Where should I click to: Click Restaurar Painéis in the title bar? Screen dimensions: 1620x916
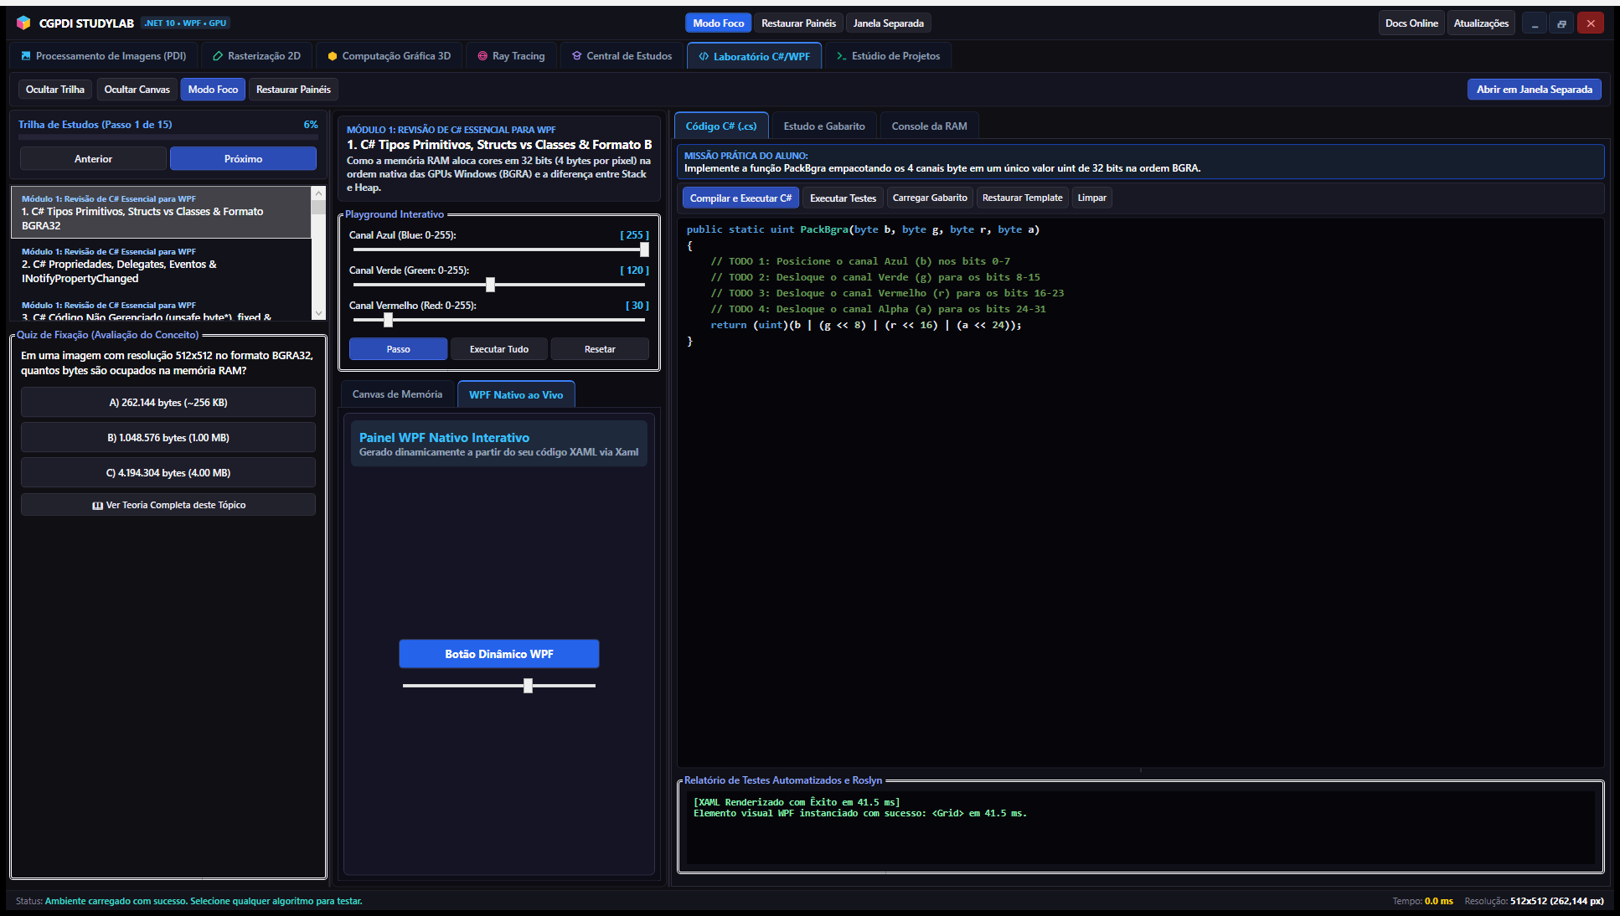(x=798, y=23)
